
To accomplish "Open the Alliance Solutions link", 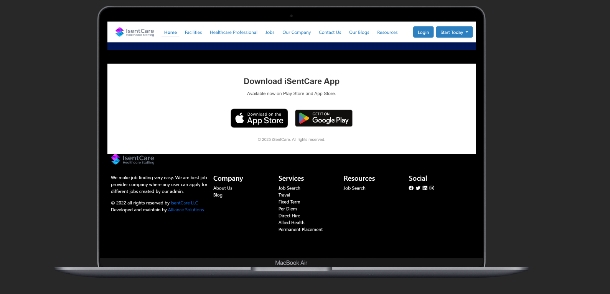I will point(186,210).
